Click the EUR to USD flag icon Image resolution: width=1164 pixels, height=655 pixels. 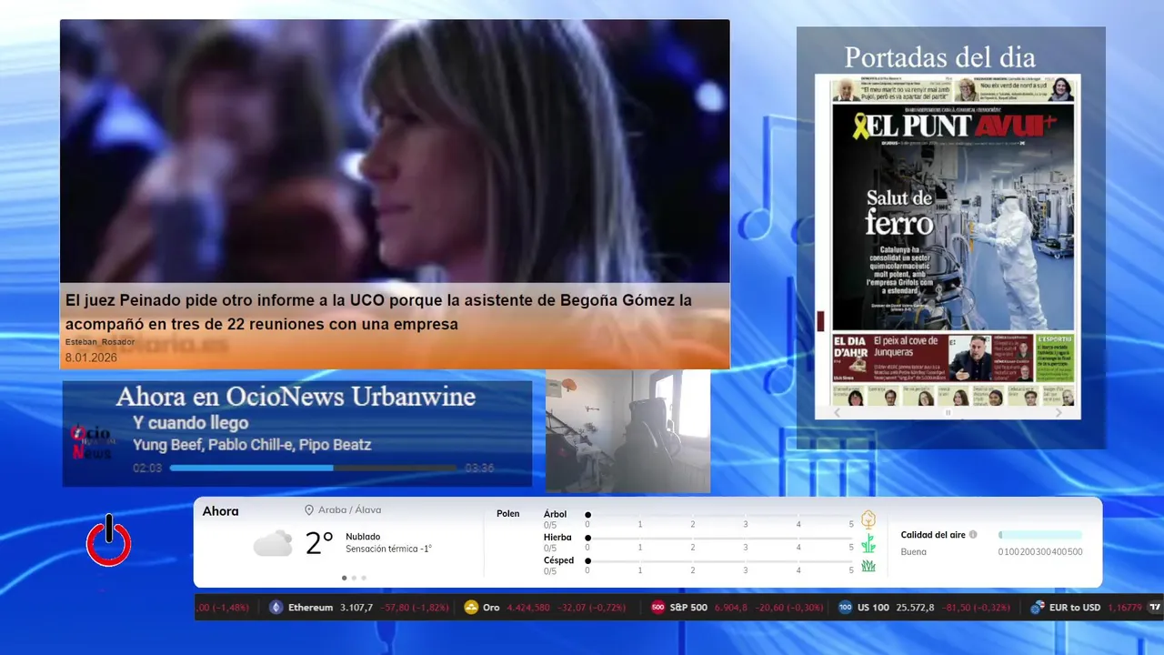[1038, 607]
